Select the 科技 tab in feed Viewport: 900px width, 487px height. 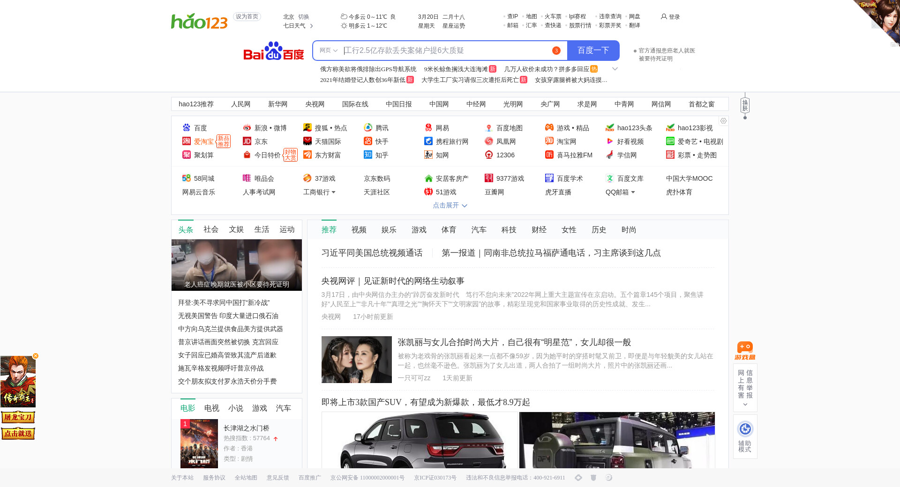[x=509, y=230]
